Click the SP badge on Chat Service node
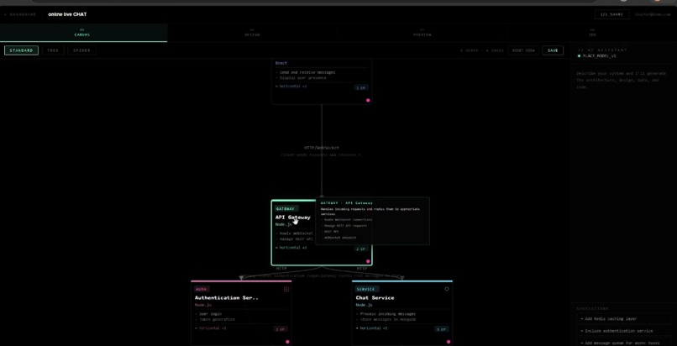677x346 pixels. click(x=441, y=329)
